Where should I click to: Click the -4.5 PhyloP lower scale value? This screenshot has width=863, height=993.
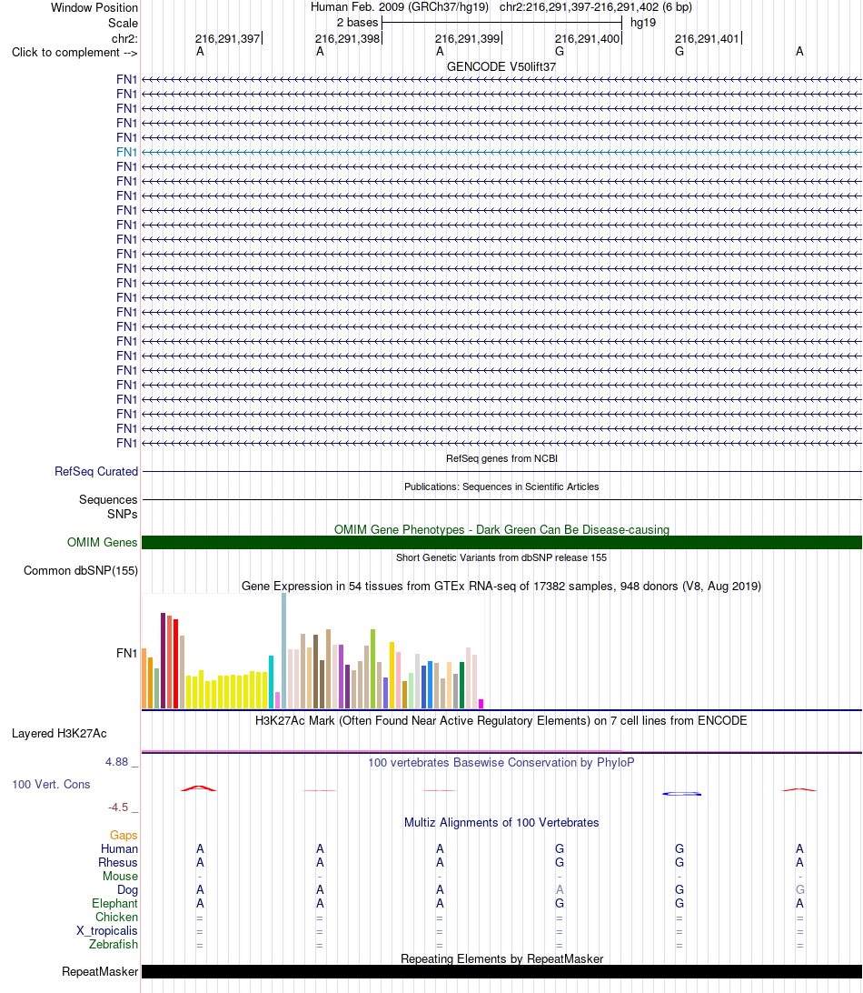tap(118, 807)
